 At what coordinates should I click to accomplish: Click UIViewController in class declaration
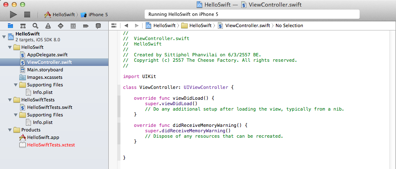tap(206, 87)
